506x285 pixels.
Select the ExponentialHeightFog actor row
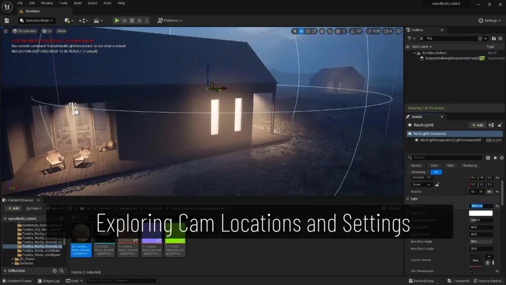point(455,59)
